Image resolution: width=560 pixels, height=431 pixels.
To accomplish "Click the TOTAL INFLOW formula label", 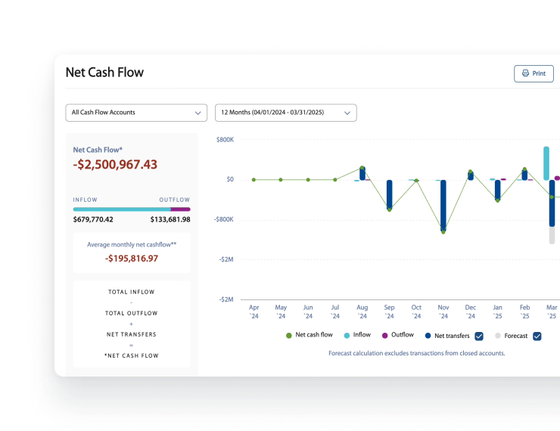I will pos(132,292).
